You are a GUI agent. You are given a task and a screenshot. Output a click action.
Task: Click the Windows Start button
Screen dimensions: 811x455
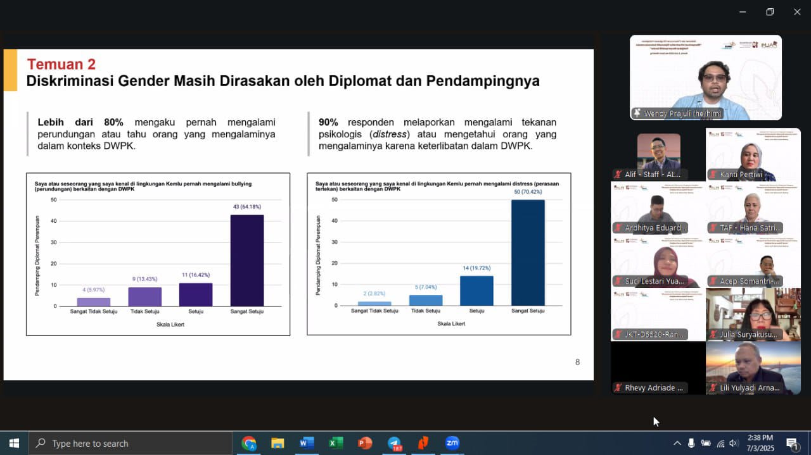(x=14, y=443)
